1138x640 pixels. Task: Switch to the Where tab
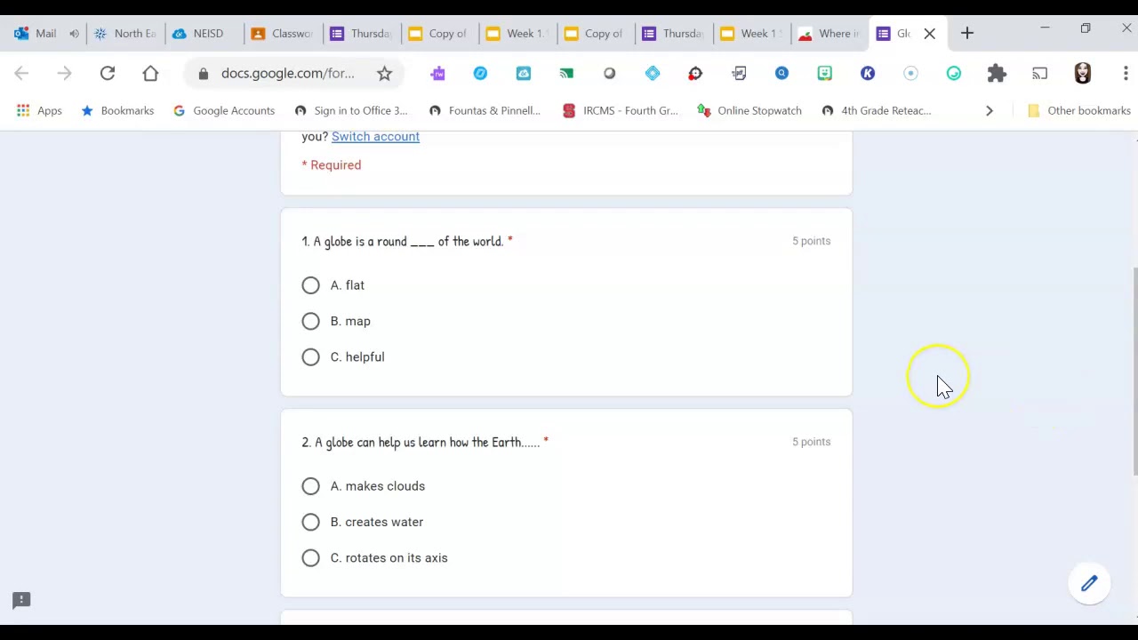[829, 34]
